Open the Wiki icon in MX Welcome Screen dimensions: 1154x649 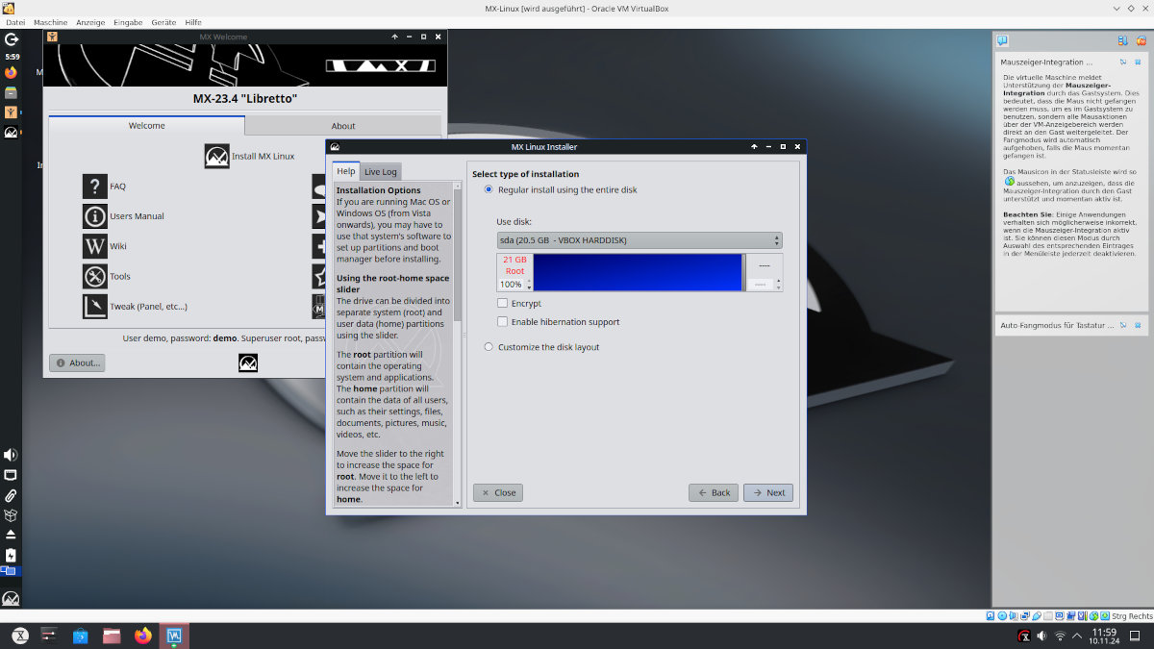click(94, 246)
